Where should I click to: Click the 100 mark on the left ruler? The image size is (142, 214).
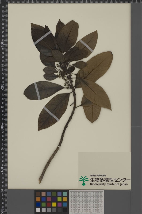click(2, 44)
